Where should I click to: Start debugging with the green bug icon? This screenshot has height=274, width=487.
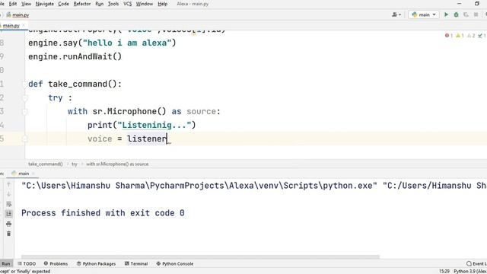tap(456, 14)
